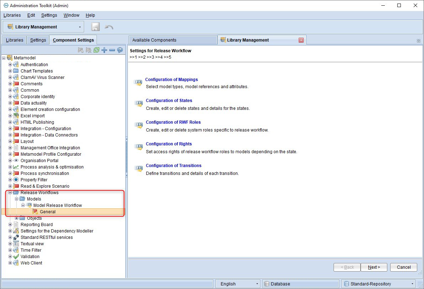Click the save disk toolbar icon

click(95, 27)
